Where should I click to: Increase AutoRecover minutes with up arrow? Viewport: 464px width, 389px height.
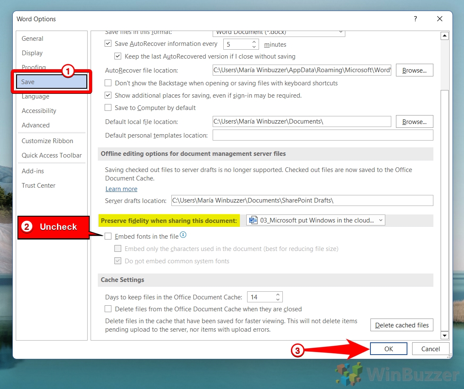(254, 42)
